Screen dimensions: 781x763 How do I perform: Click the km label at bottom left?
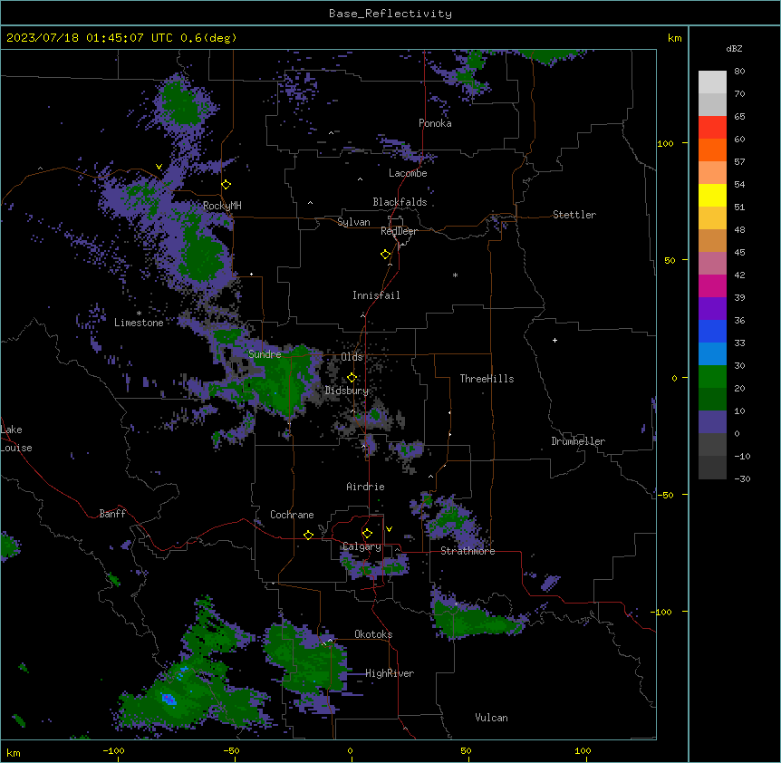click(x=14, y=753)
